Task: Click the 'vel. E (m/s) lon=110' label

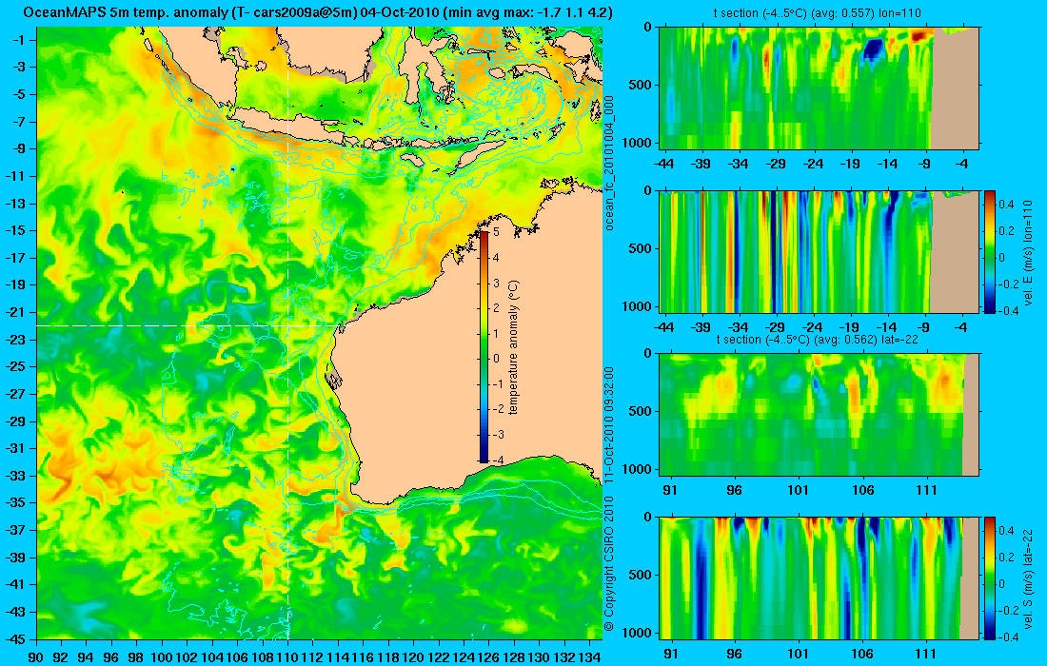Action: (x=1028, y=252)
